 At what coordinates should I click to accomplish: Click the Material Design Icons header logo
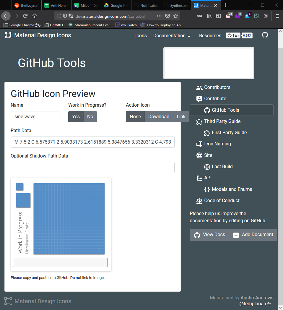point(38,35)
